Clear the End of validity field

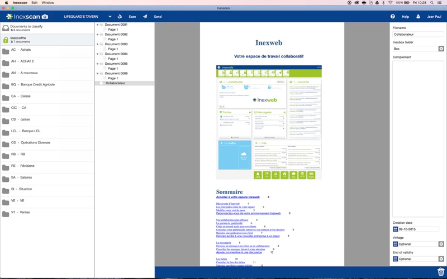(441, 259)
